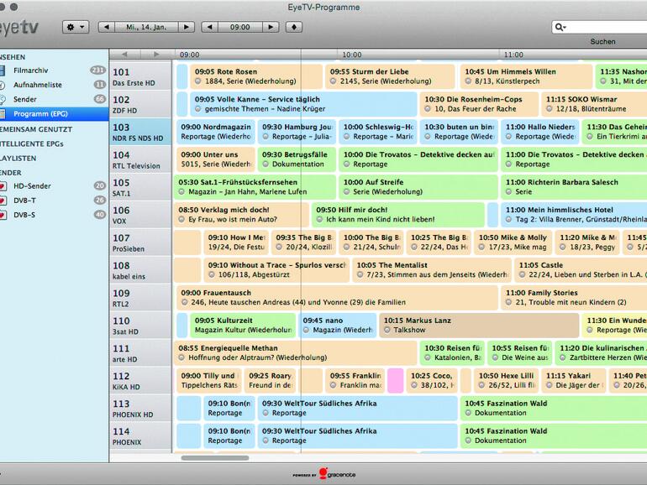The height and width of the screenshot is (485, 647).
Task: Toggle record for Die Rosenheim-Cops
Action: point(428,109)
